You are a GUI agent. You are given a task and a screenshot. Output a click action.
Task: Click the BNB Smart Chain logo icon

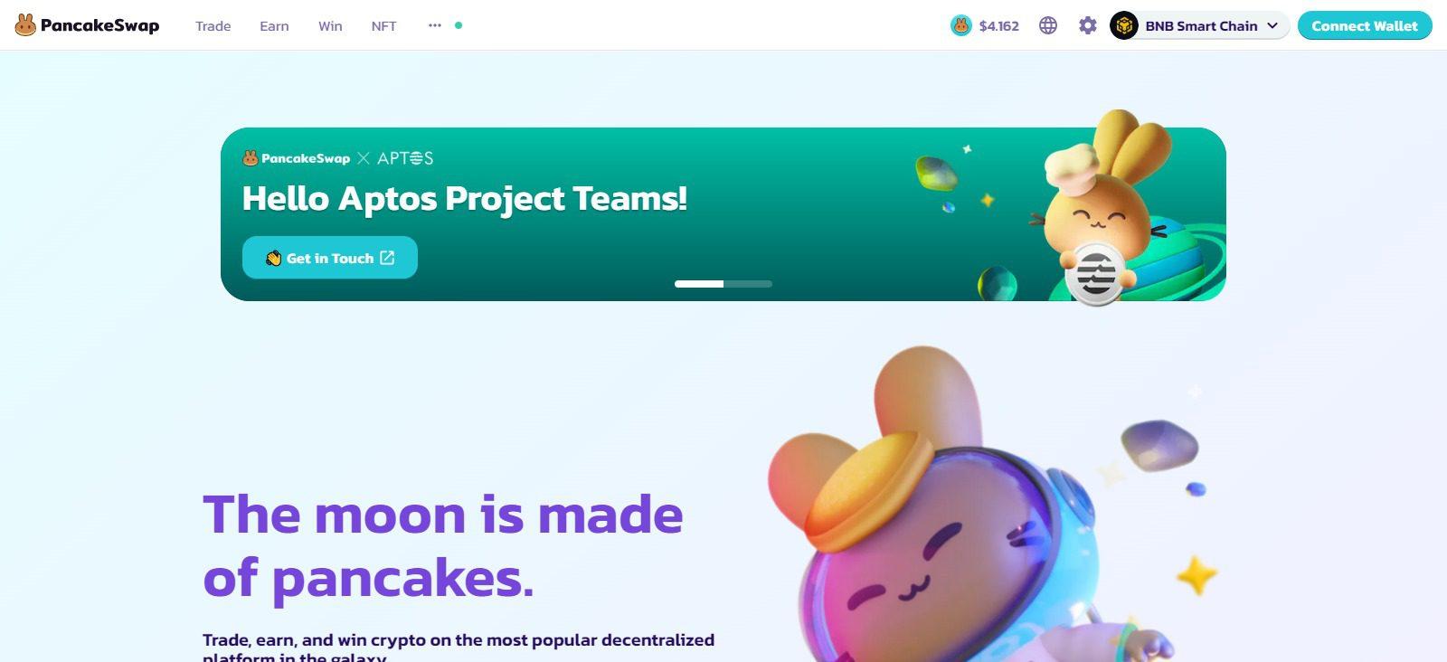pos(1124,25)
